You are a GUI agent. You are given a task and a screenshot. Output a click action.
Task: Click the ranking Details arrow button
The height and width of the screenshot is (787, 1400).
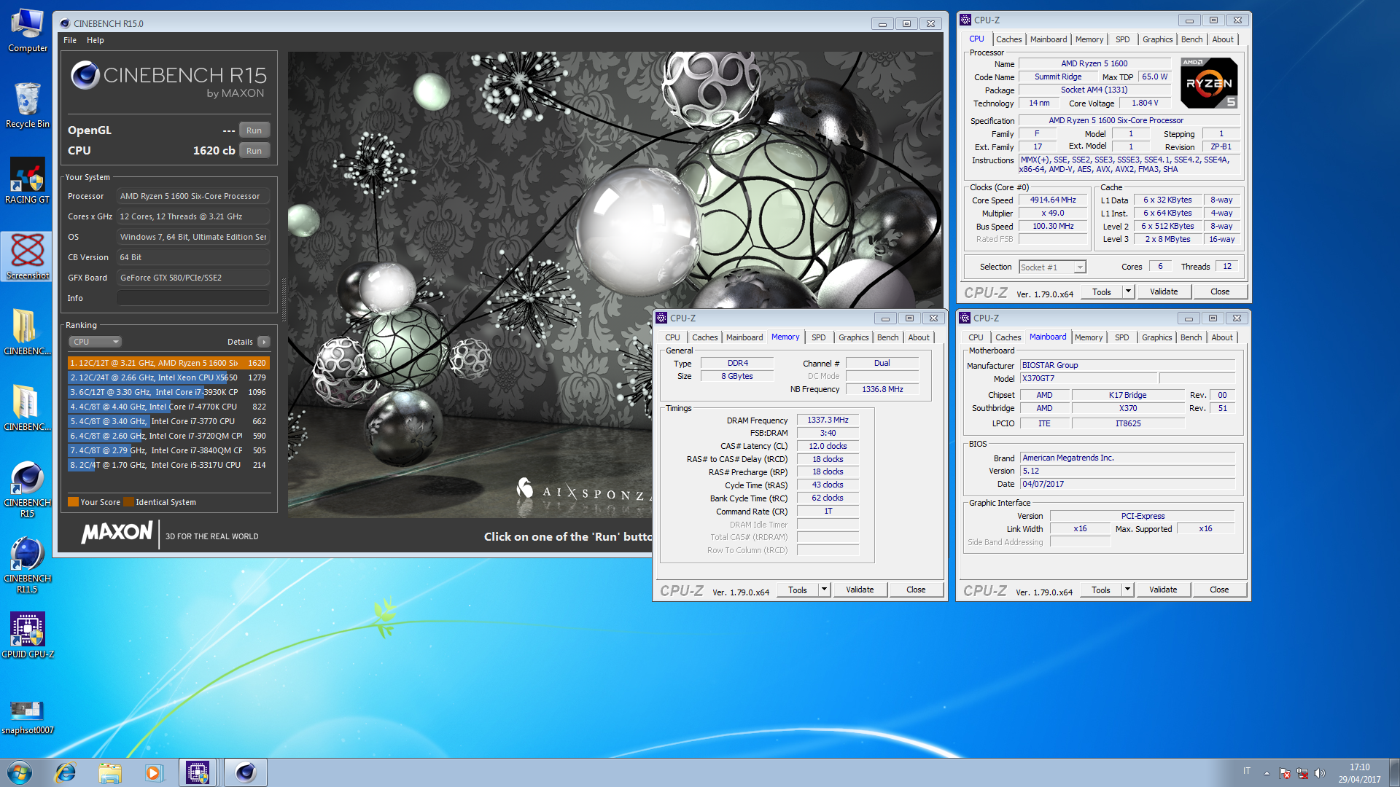pyautogui.click(x=264, y=342)
